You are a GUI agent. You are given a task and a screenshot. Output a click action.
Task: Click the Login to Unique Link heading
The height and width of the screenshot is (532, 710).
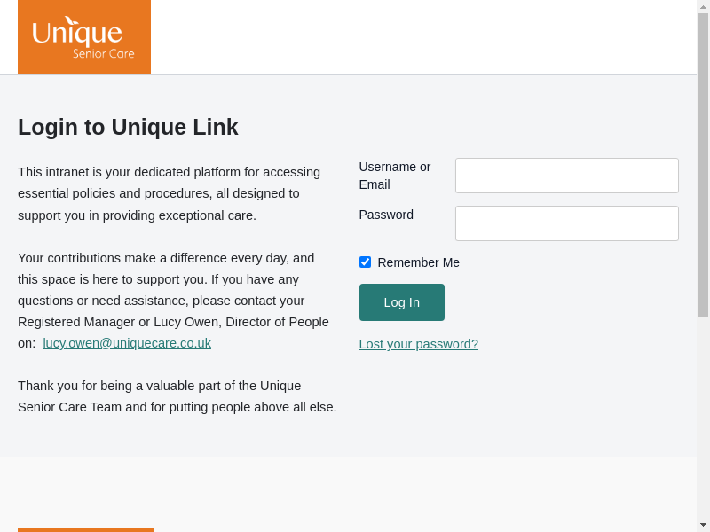pos(128,128)
